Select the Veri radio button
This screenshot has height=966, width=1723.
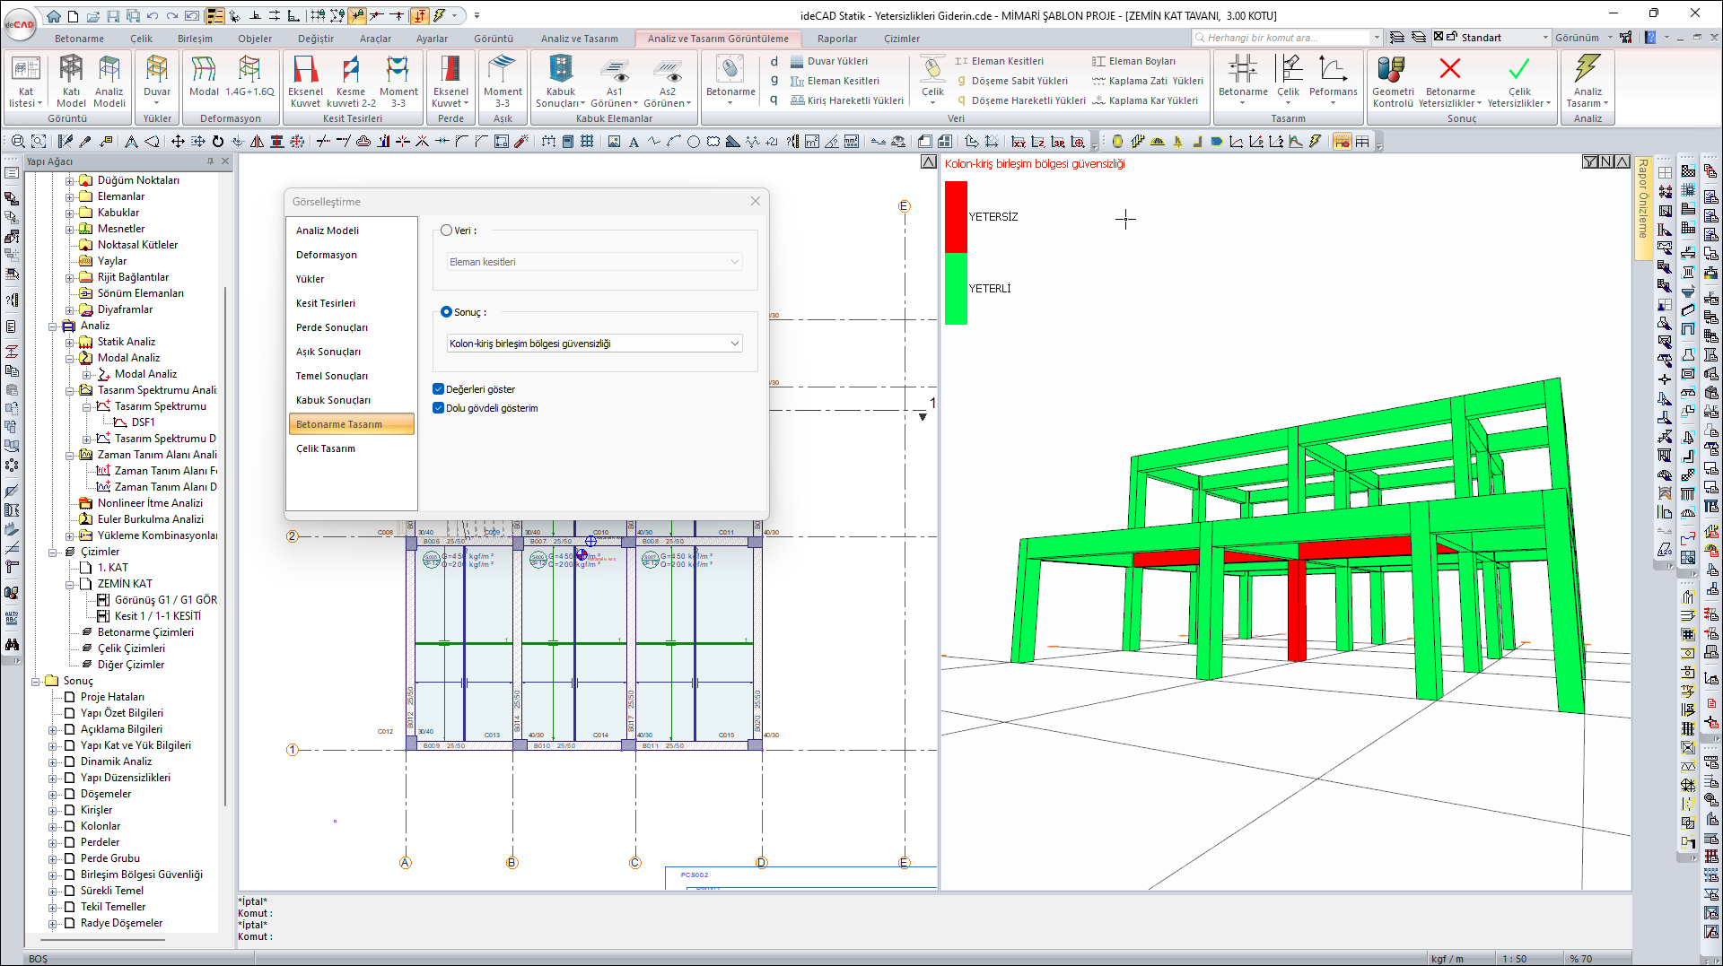(446, 231)
